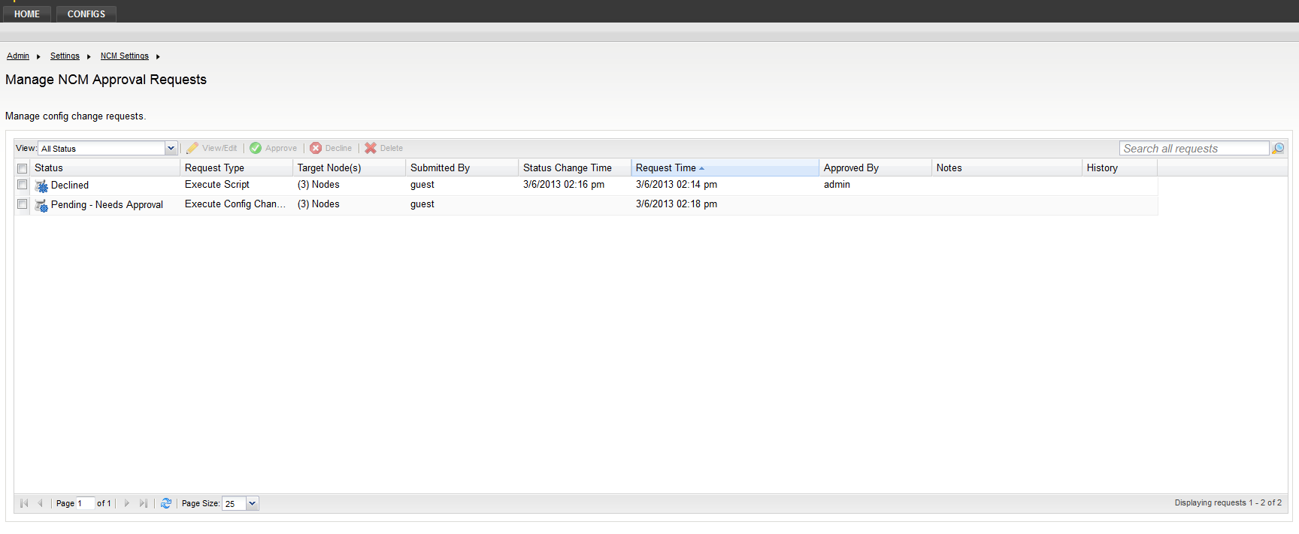The height and width of the screenshot is (534, 1299).
Task: Click the search magnifier icon
Action: (x=1278, y=148)
